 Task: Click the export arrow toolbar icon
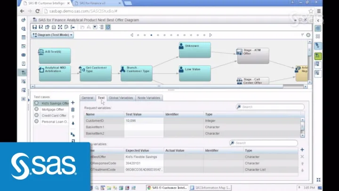[x=73, y=27]
